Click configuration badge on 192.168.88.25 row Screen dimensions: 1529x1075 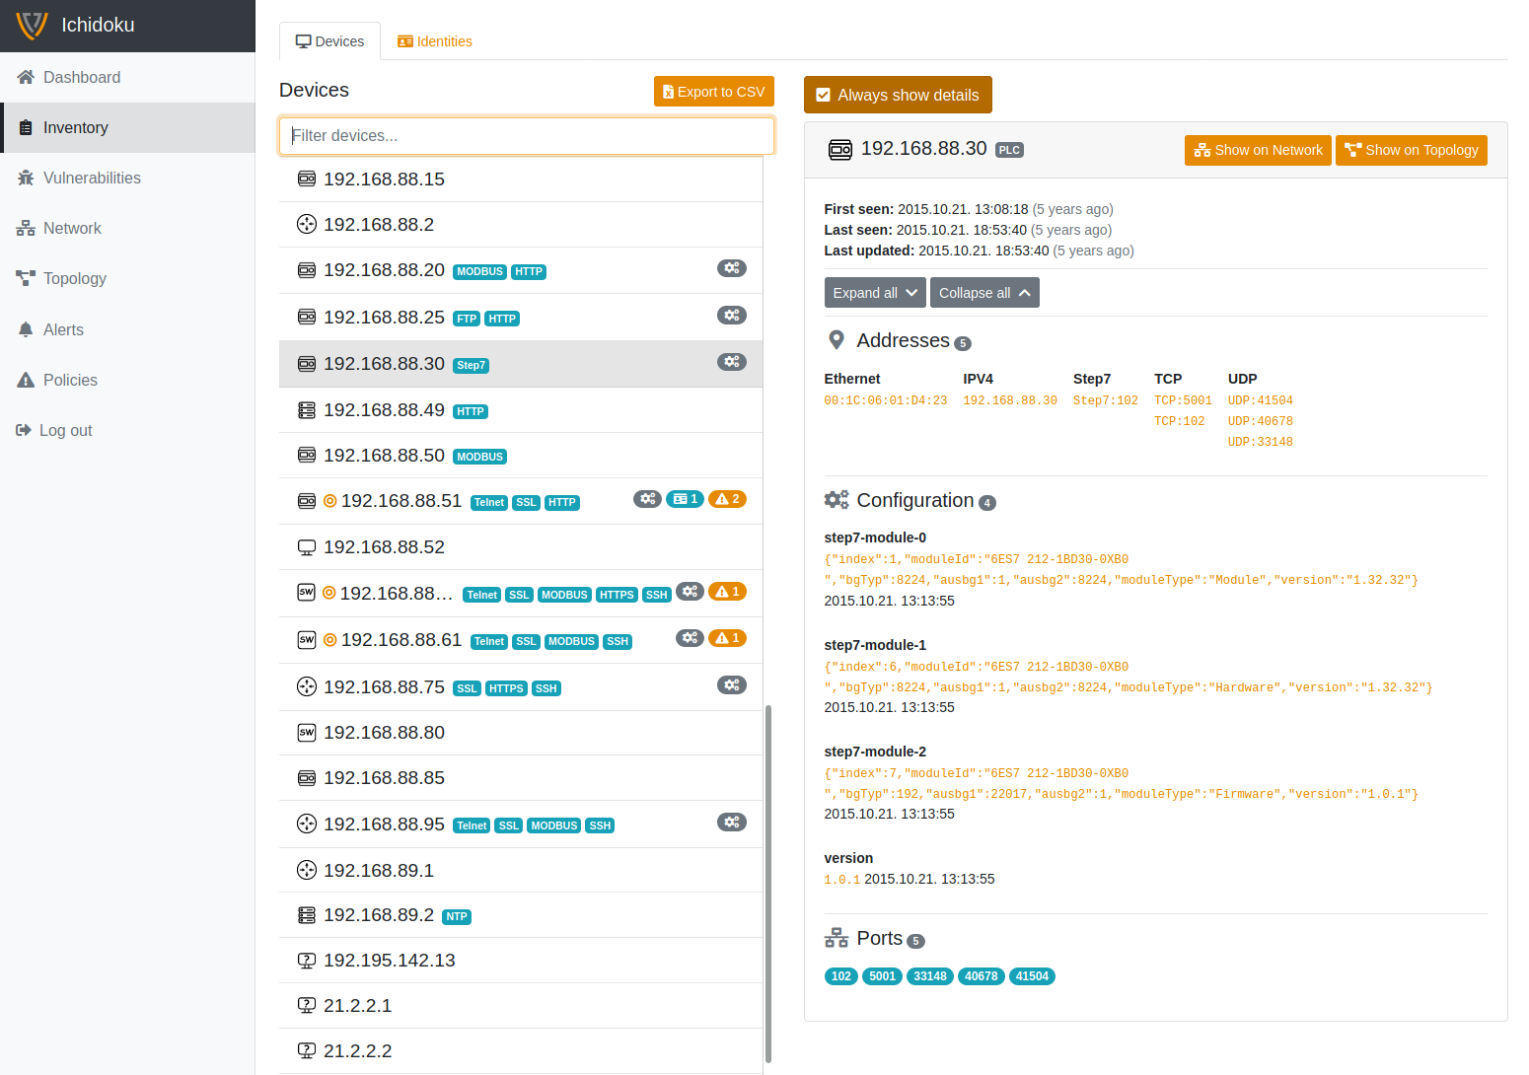click(732, 316)
